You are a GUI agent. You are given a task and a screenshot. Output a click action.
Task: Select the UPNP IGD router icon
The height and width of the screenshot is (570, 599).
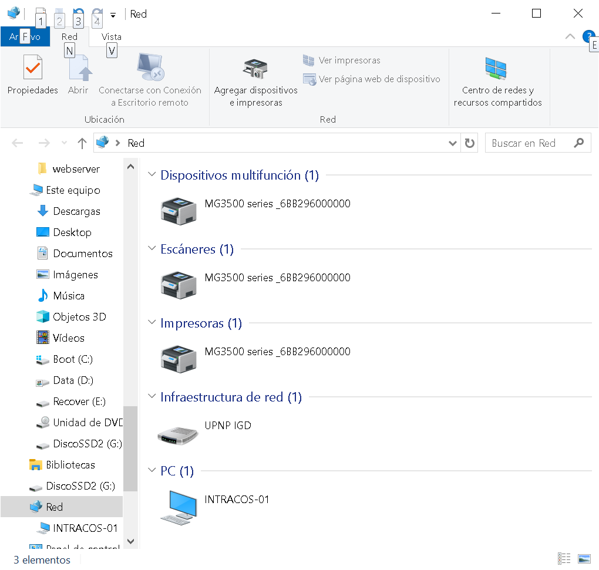tap(177, 436)
